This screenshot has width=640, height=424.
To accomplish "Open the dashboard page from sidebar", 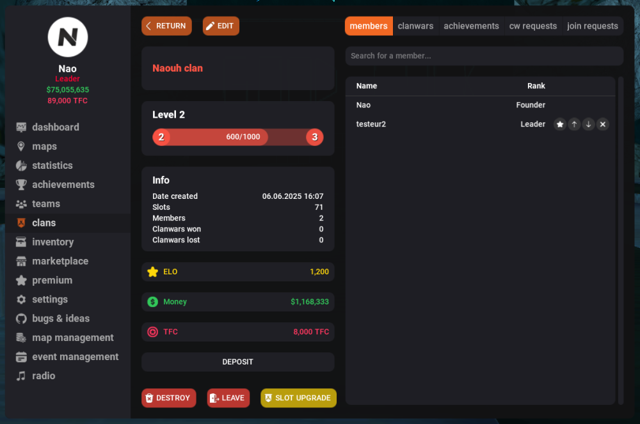I will (x=56, y=127).
